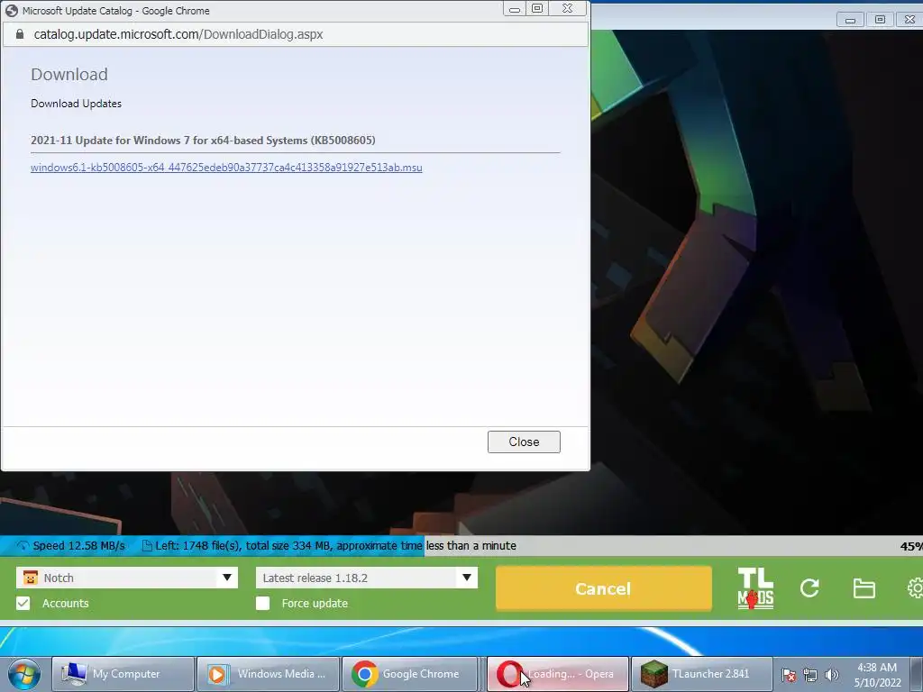Close the Microsoft Update Catalog Chrome window

[568, 9]
